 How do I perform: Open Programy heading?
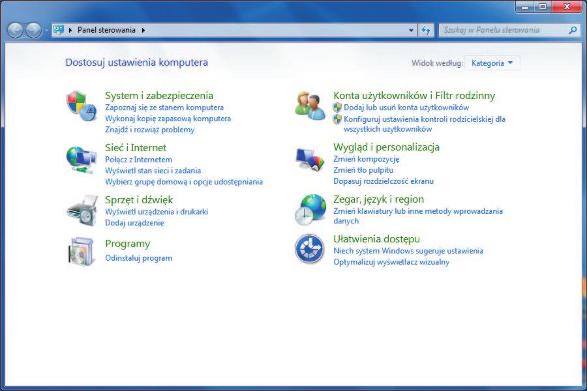(x=127, y=244)
